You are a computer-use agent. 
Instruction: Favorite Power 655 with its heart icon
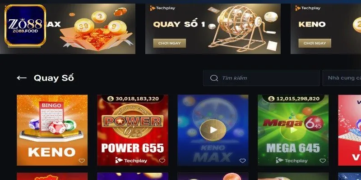(x=162, y=161)
